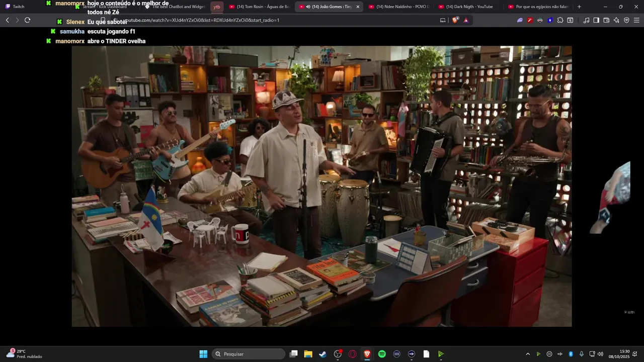Click the Brave Shields lion icon
The height and width of the screenshot is (362, 644).
455,20
